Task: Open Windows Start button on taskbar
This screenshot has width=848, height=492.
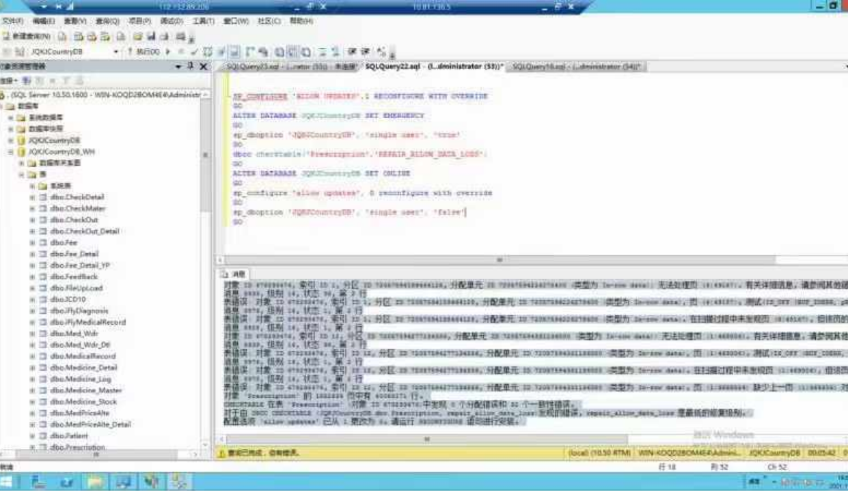Action: (x=8, y=482)
